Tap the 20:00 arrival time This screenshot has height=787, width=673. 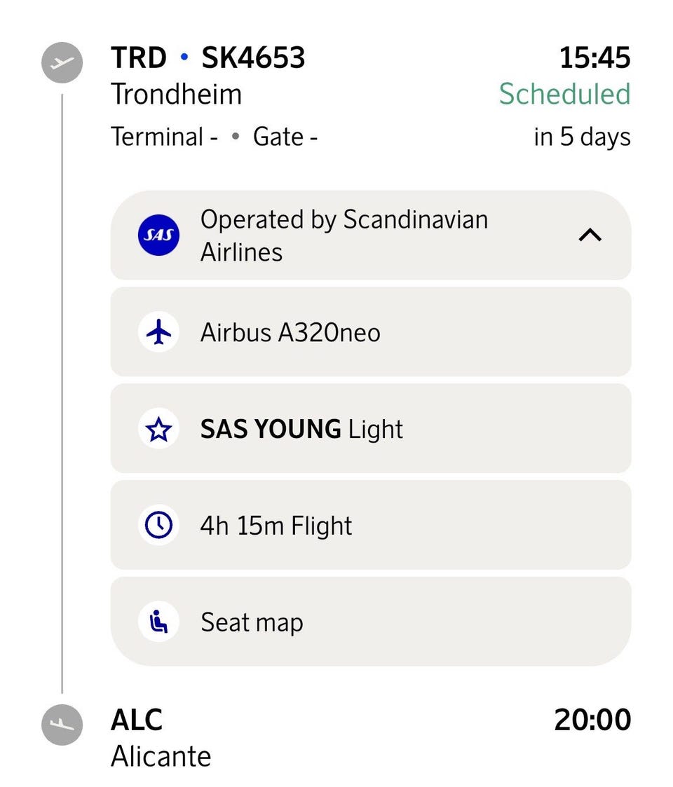point(592,719)
